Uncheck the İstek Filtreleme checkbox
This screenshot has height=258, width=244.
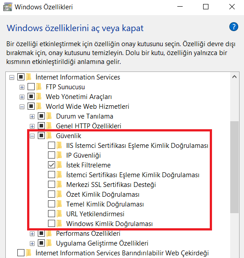[x=52, y=165]
